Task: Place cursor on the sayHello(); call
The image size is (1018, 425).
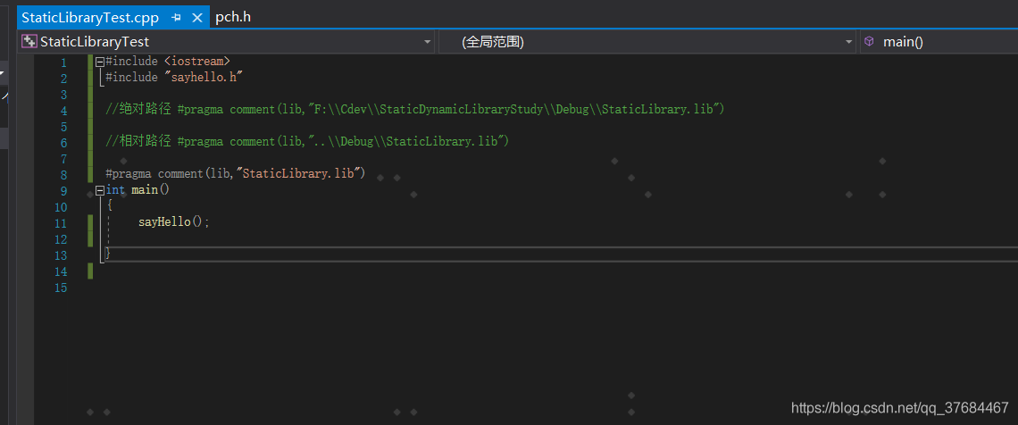Action: point(174,222)
